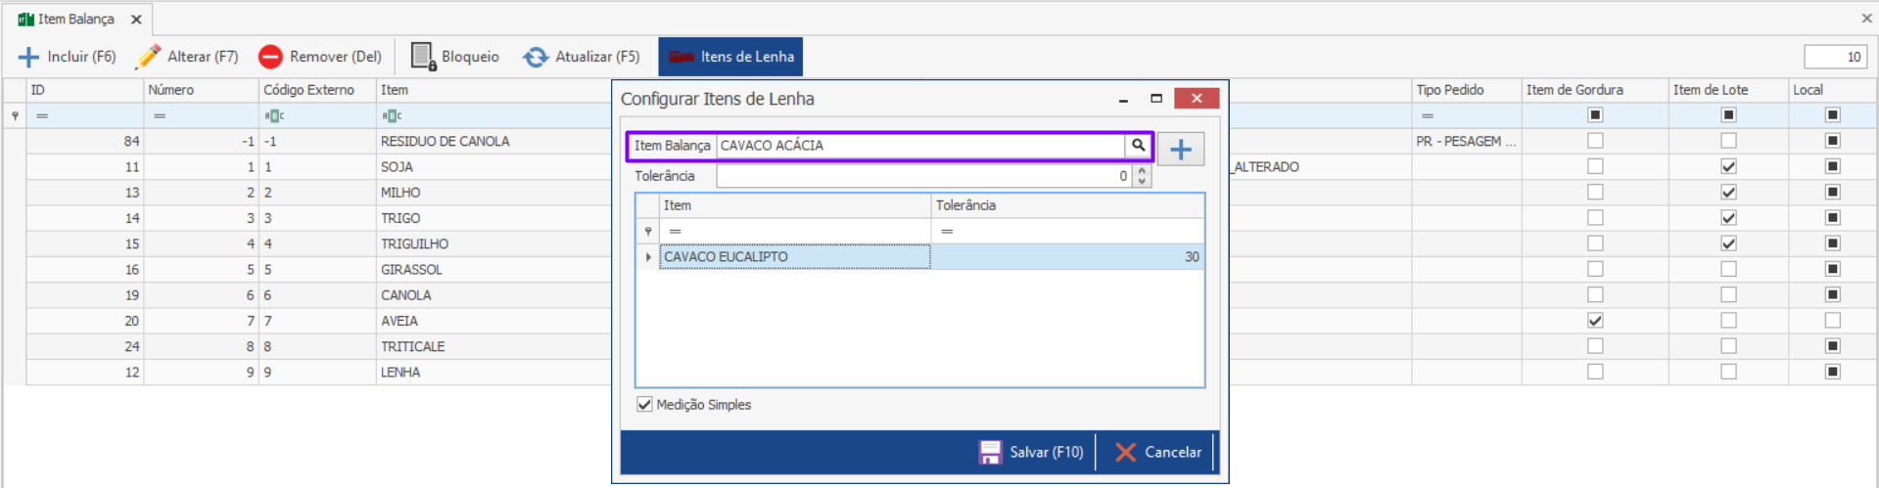
Task: Click dialog Tolerância filter equals operator
Action: (x=947, y=232)
